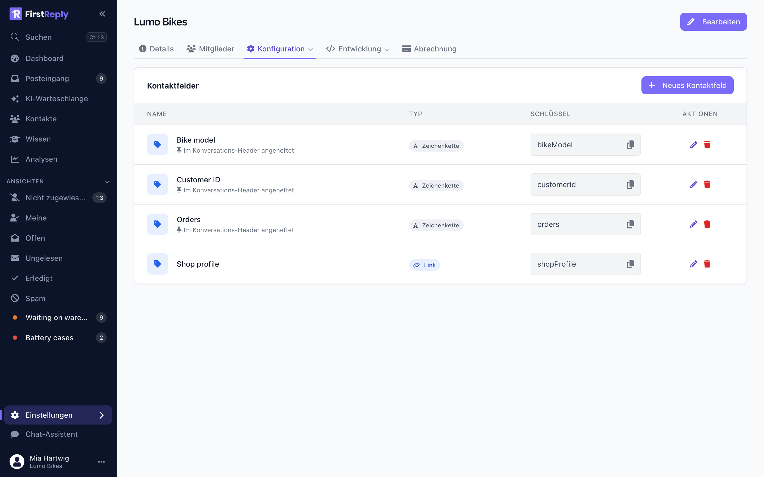Expand Einstellungen submenu arrow
Image resolution: width=764 pixels, height=477 pixels.
tap(101, 415)
